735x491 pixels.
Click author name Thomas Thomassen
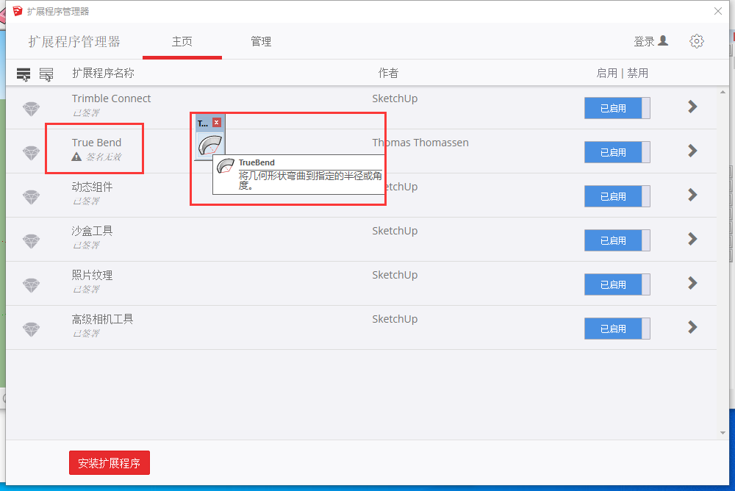point(420,143)
